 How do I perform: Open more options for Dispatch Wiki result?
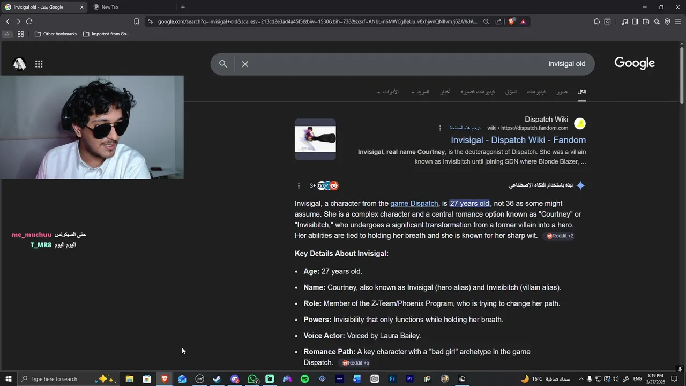pyautogui.click(x=440, y=128)
